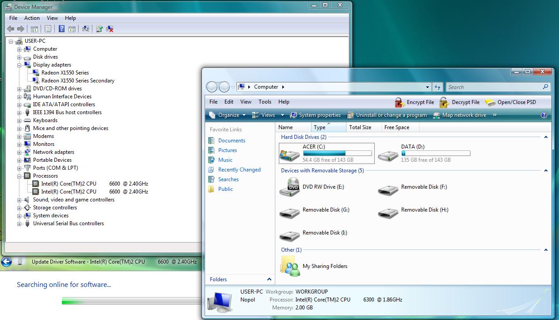Screen dimensions: 559x320
Task: Click Scan for hardware changes toolbar icon
Action: (86, 29)
